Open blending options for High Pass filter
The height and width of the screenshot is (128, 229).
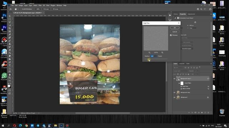click(208, 86)
